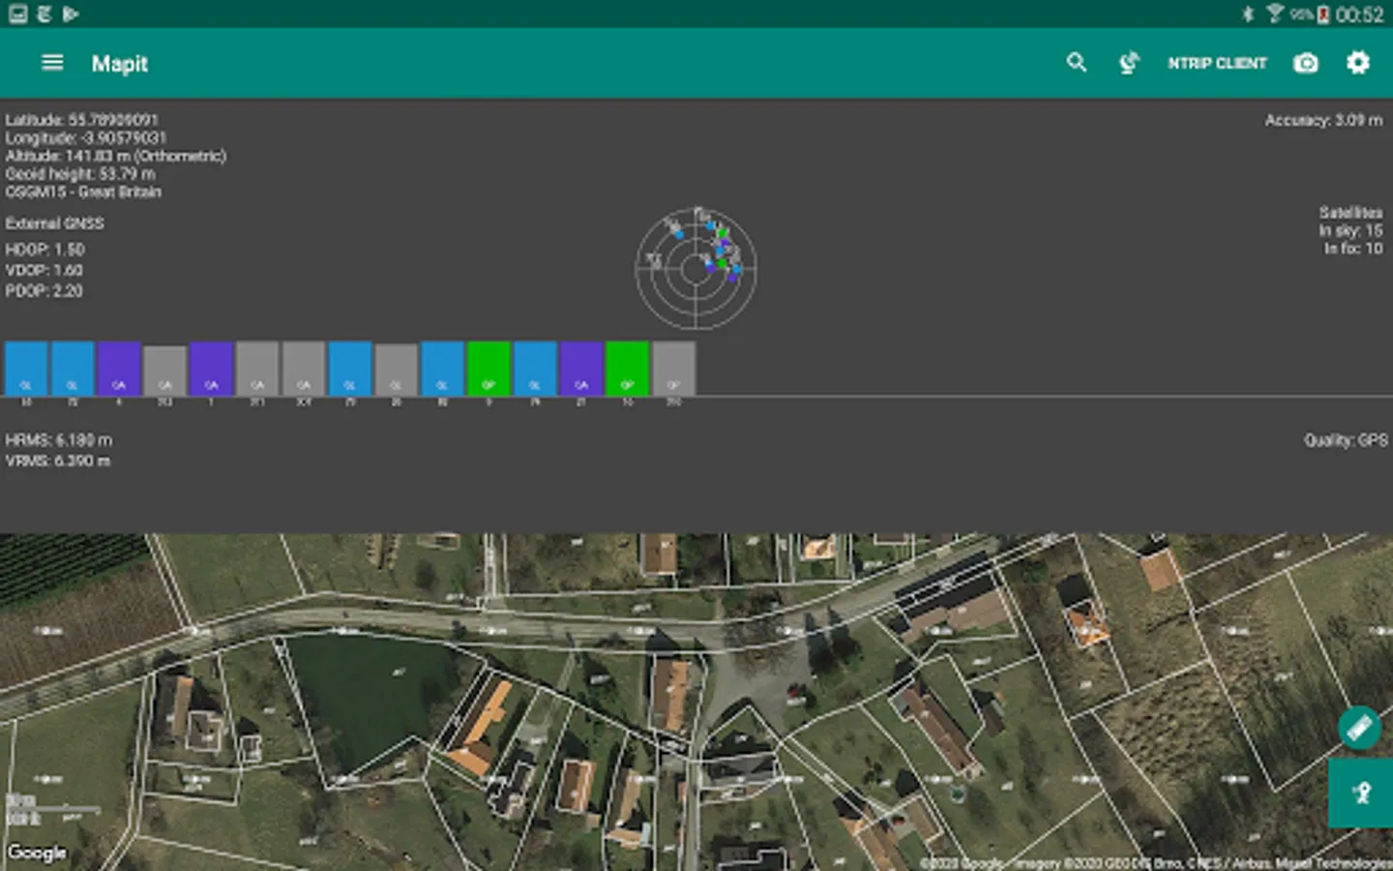1393x871 pixels.
Task: Tap the Satellites heading
Action: click(x=1350, y=212)
